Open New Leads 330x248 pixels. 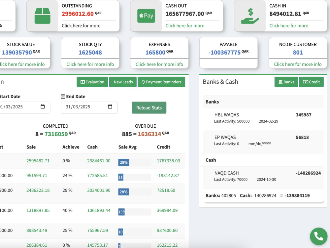click(x=123, y=82)
